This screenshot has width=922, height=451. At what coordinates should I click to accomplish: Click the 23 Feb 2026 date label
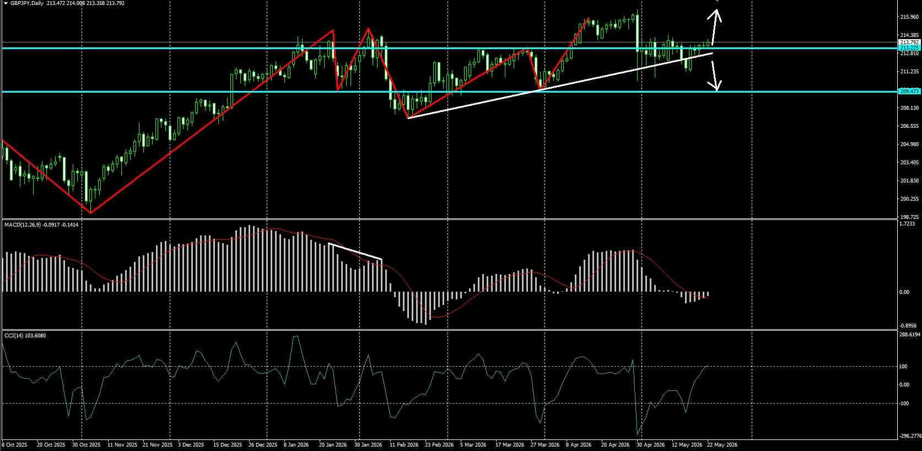439,444
